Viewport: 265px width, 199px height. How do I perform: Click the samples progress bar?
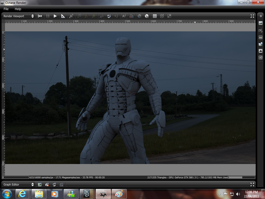pos(16,177)
